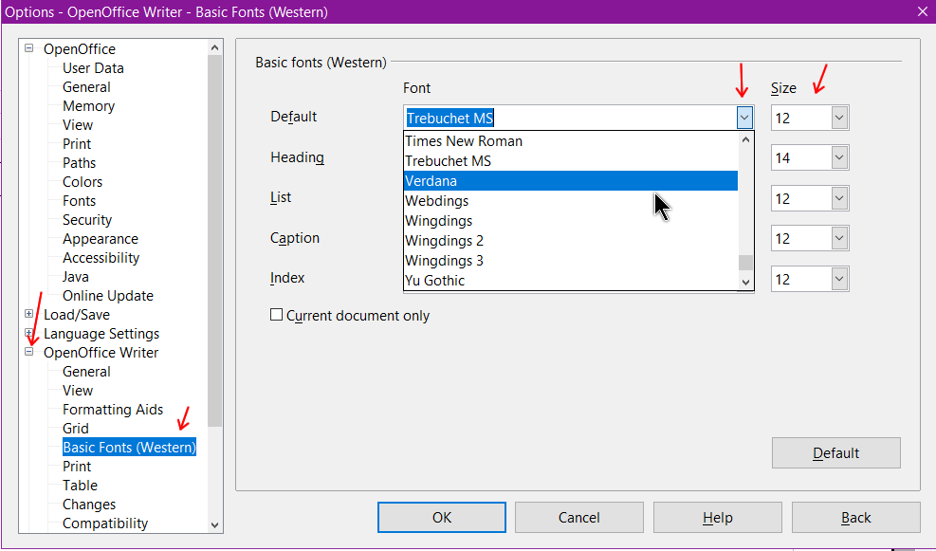Open Colors settings page
Viewport: 936px width, 551px height.
[83, 182]
